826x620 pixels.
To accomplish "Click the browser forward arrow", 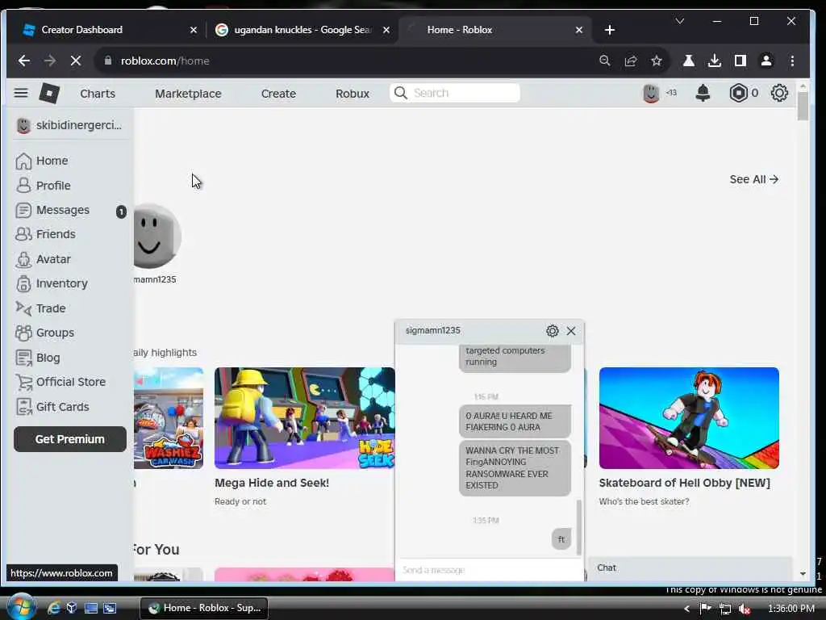I will 50,61.
